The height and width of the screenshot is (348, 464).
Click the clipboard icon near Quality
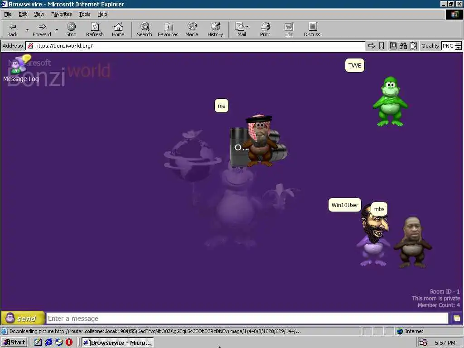pyautogui.click(x=413, y=46)
